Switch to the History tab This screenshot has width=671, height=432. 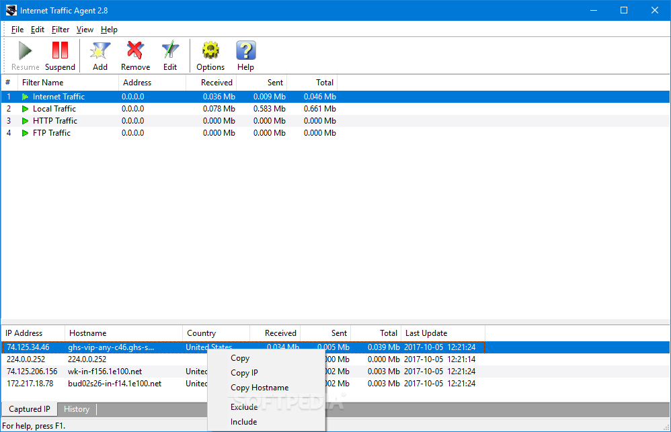pos(77,409)
